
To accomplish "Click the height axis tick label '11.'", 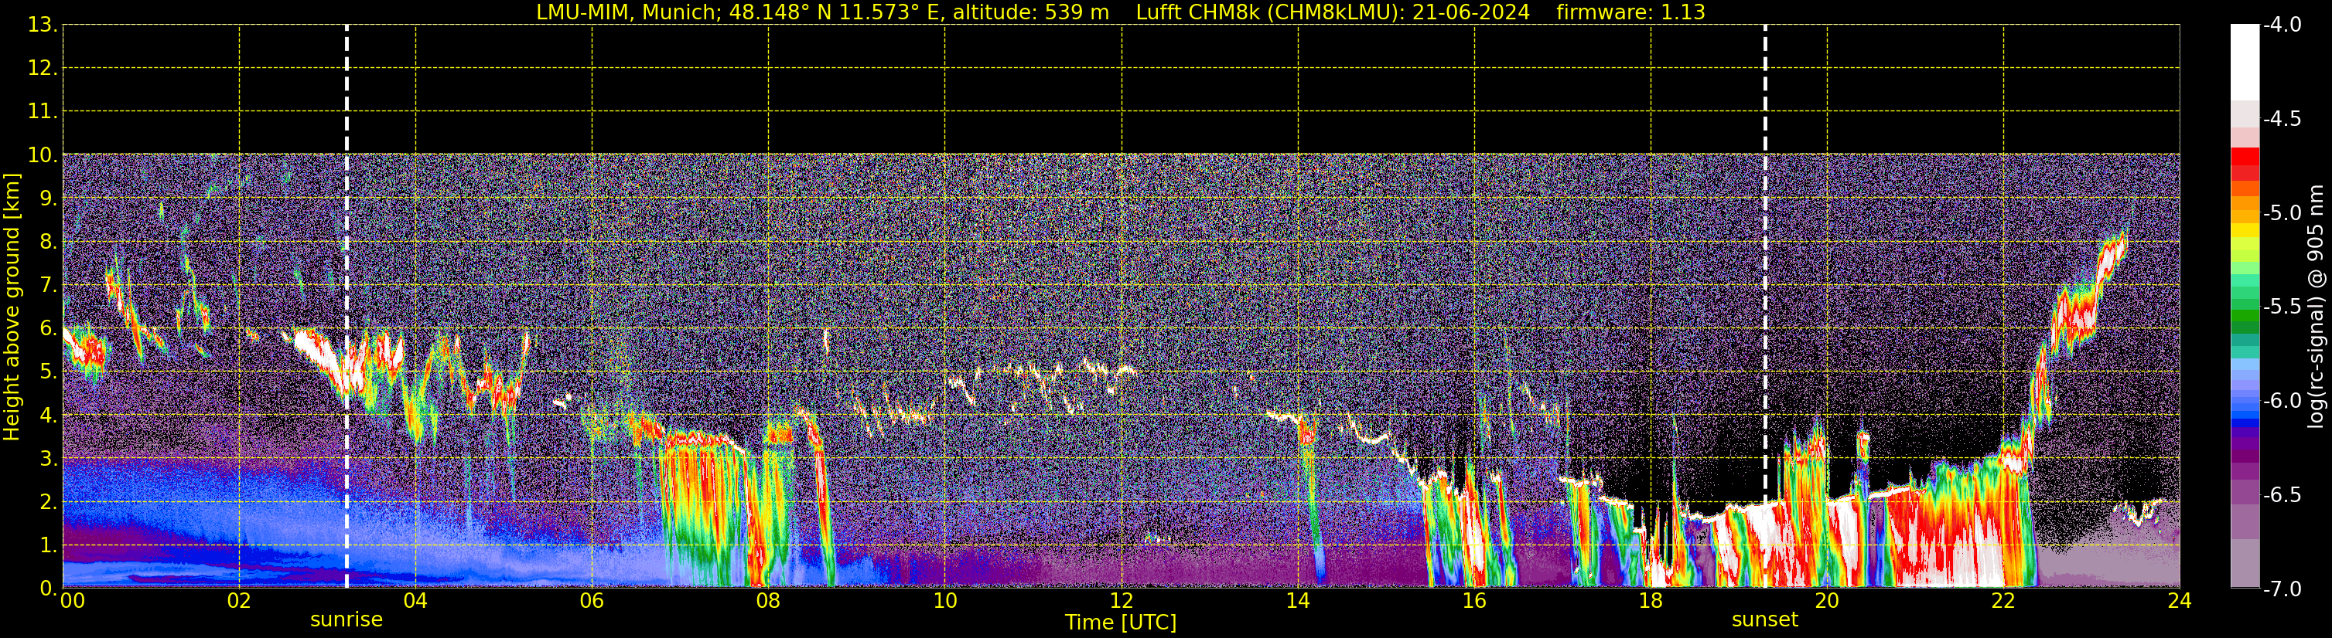I will [42, 112].
